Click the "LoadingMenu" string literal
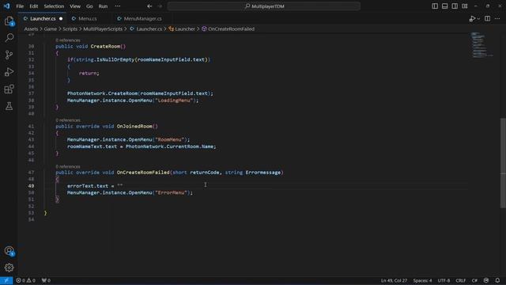Viewport: 506px width, 285px height. 174,101
